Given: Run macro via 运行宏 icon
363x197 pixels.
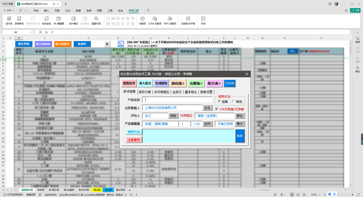Looking at the screenshot, I should coord(9,21).
